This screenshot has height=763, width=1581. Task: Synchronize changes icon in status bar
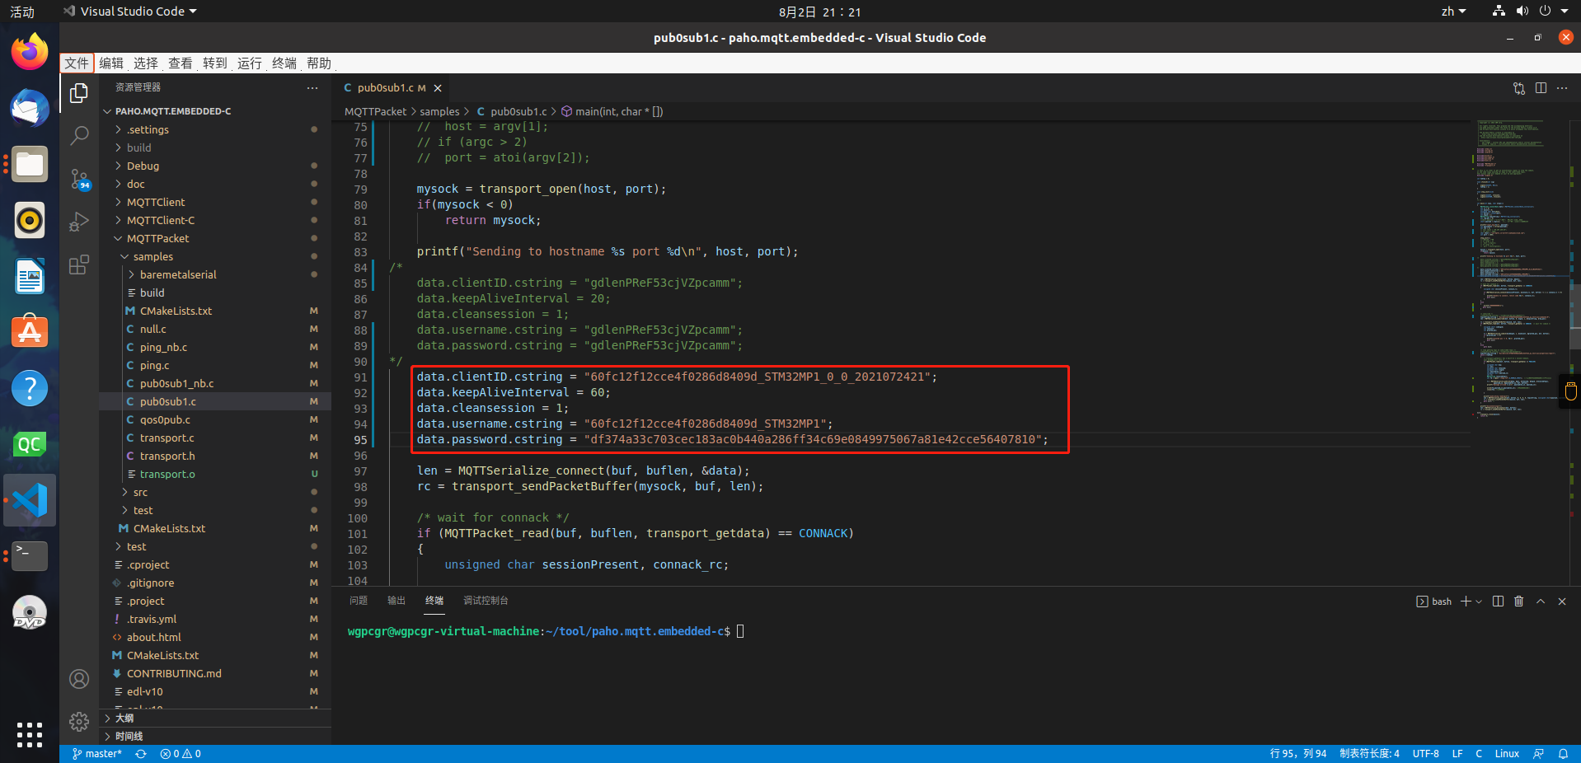tap(141, 754)
